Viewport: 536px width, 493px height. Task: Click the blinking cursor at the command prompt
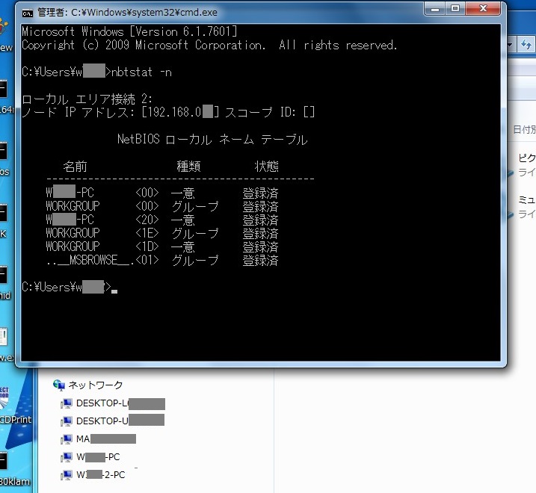(114, 289)
